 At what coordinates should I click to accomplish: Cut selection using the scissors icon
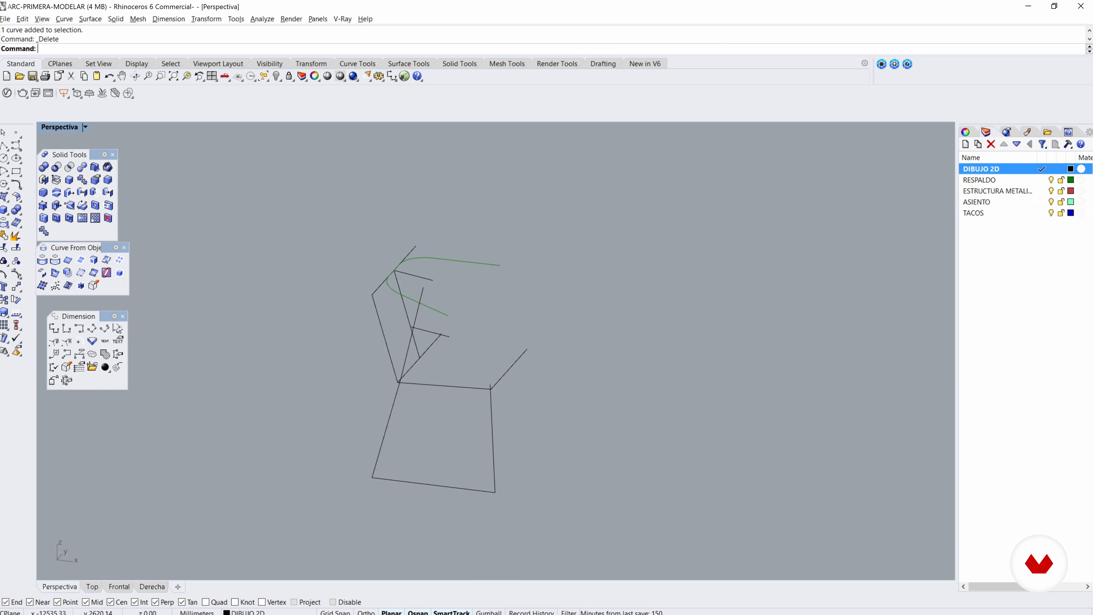point(71,76)
